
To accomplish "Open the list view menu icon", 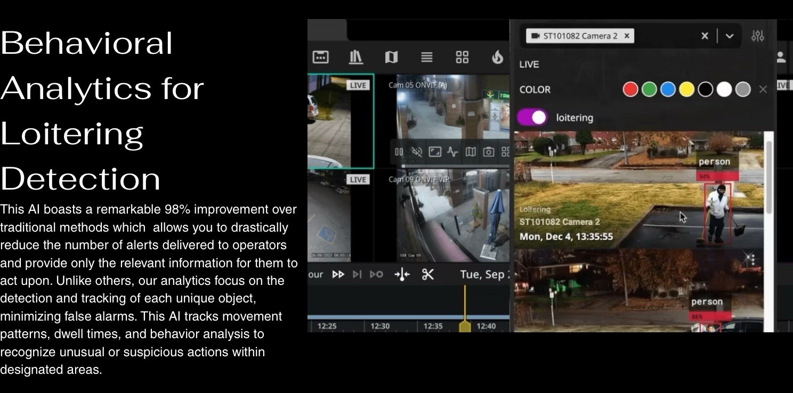I will point(426,57).
